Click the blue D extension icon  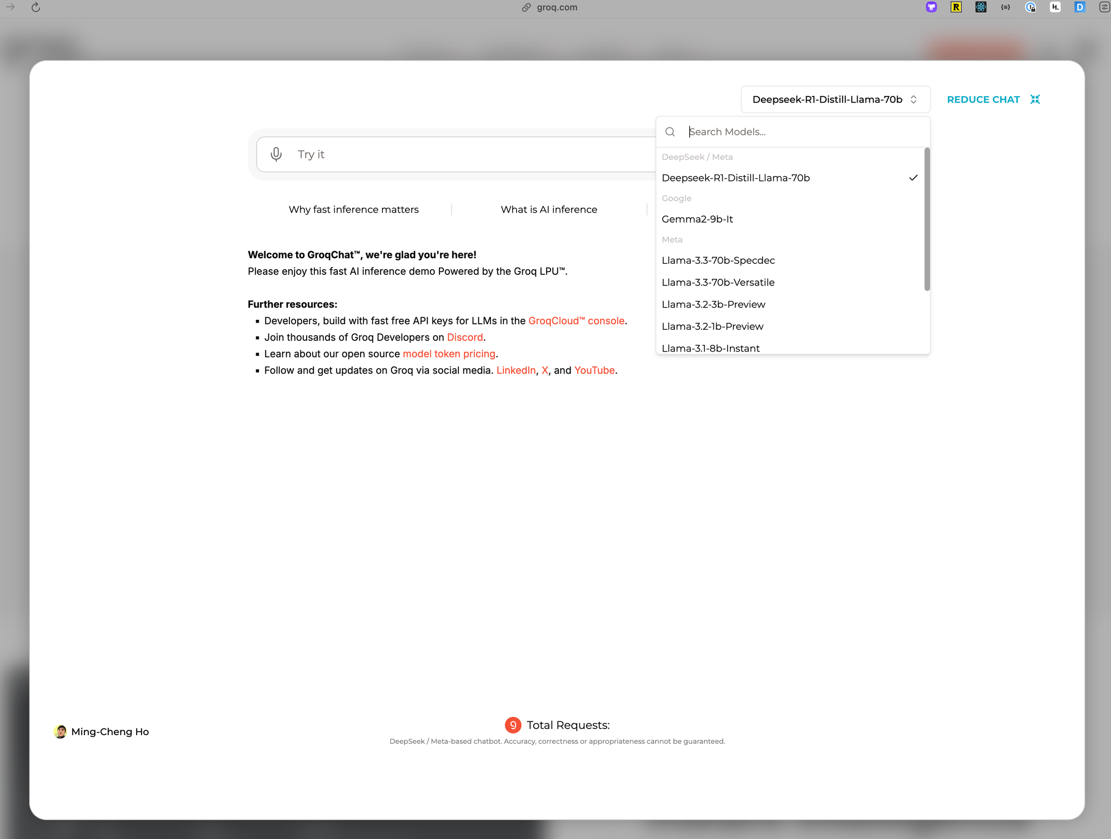[1079, 7]
